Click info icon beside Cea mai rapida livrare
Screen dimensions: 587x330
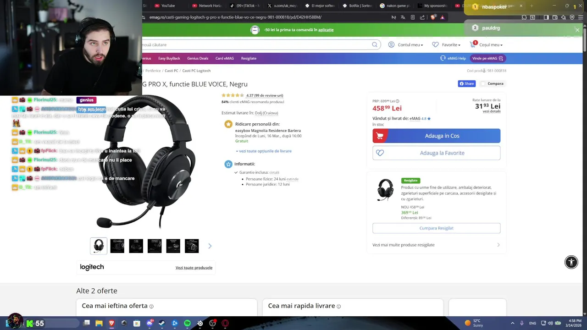tap(339, 306)
